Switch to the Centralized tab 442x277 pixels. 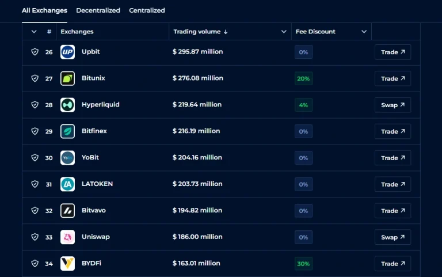coord(147,10)
